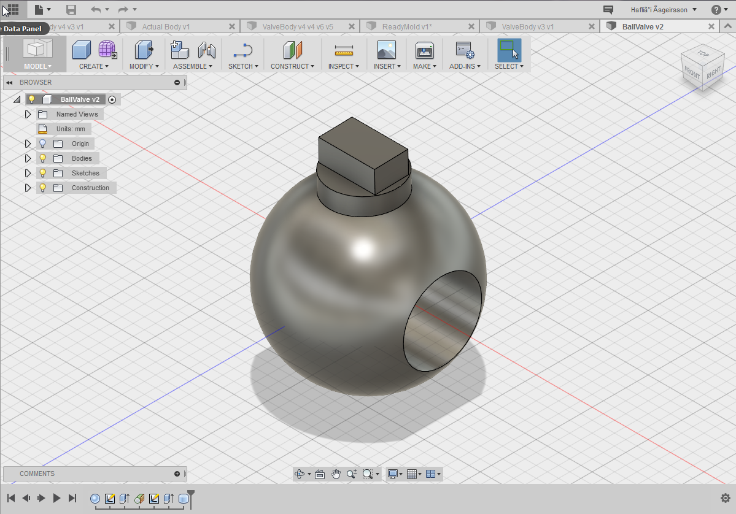This screenshot has width=736, height=514.
Task: Select the Press Pull modify icon
Action: pos(144,50)
